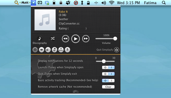Skip to the next track
The height and width of the screenshot is (98, 171).
coord(86,39)
